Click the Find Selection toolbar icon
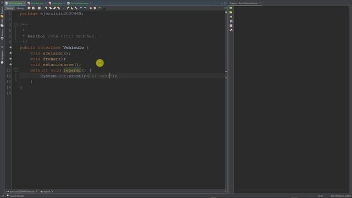The image size is (352, 198). (x=46, y=8)
